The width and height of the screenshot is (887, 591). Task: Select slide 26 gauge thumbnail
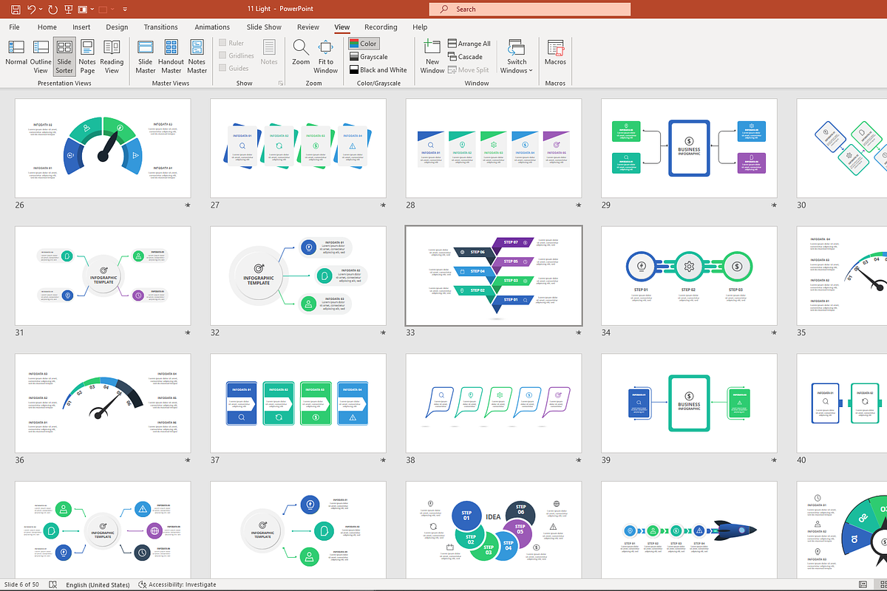[x=103, y=148]
